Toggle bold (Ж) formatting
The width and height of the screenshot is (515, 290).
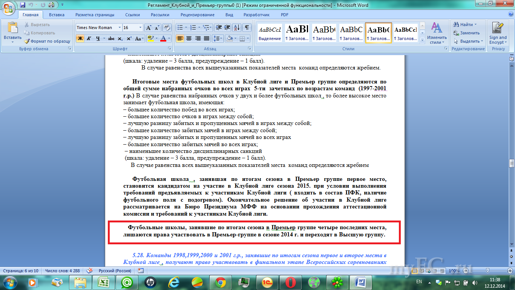(x=80, y=39)
